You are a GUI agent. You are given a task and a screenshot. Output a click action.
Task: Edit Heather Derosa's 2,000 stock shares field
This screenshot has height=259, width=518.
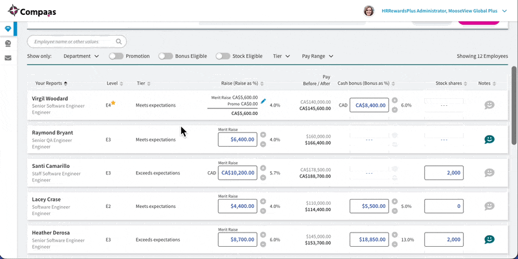pyautogui.click(x=444, y=239)
